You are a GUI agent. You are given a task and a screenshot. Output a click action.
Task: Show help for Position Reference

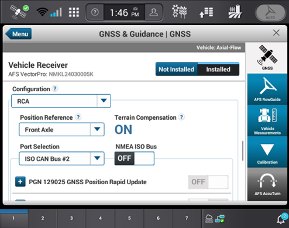click(x=78, y=117)
